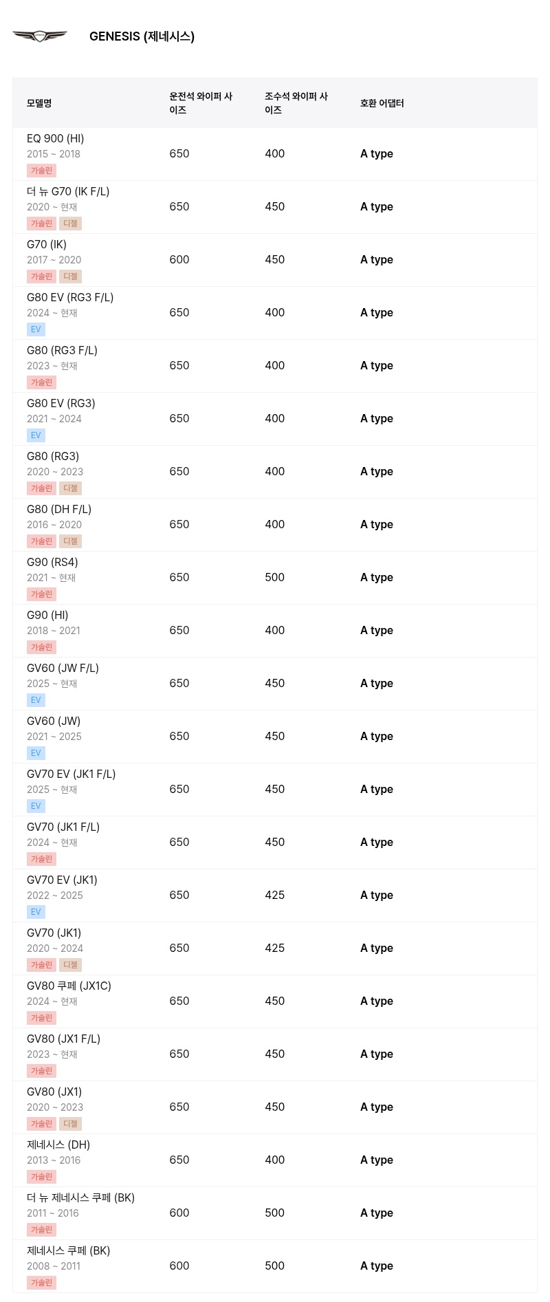The width and height of the screenshot is (550, 1302).
Task: Click the 가솔린 tag under EQ 900 (HI)
Action: pyautogui.click(x=41, y=171)
